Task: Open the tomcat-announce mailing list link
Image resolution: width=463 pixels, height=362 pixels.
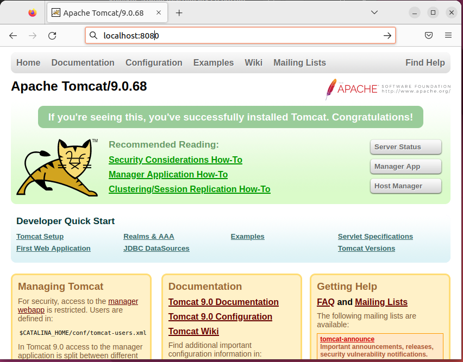Action: click(x=347, y=339)
